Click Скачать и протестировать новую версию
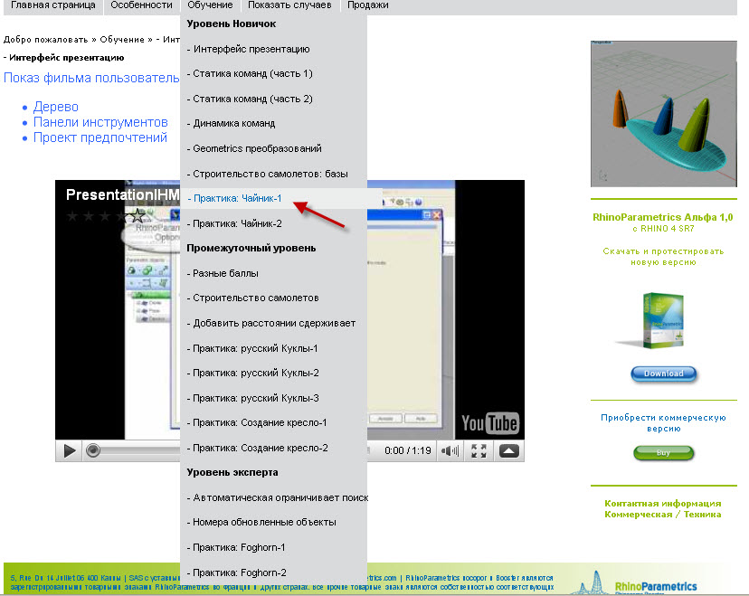This screenshot has height=596, width=749. tap(663, 257)
